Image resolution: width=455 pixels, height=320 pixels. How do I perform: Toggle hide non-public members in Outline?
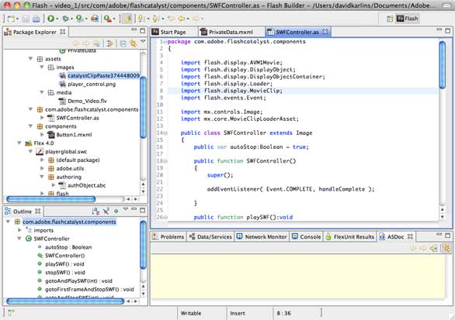point(106,211)
